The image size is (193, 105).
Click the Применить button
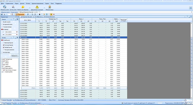coord(15,56)
